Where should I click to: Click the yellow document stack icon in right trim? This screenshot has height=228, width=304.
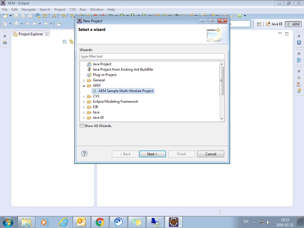pyautogui.click(x=299, y=91)
